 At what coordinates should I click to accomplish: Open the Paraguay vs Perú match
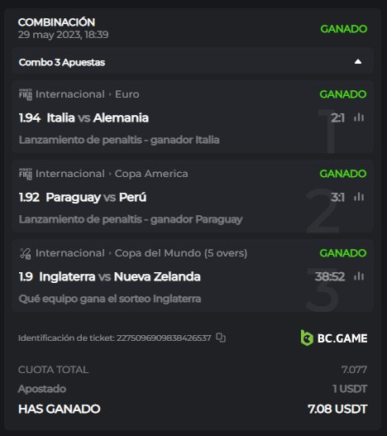tap(96, 197)
